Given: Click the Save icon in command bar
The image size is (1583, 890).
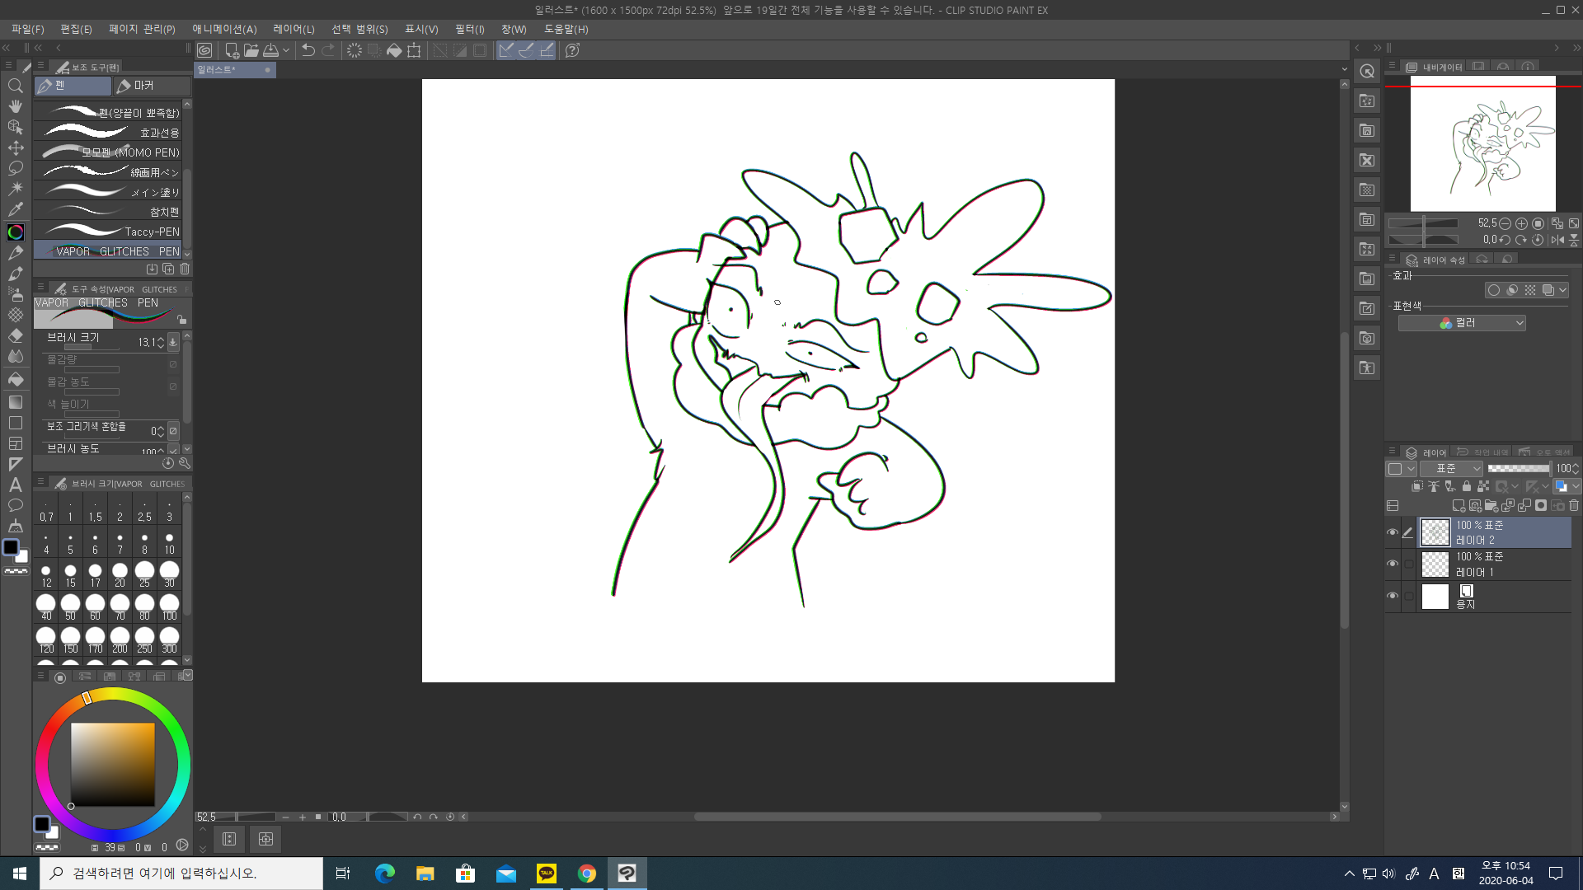Looking at the screenshot, I should coord(270,50).
